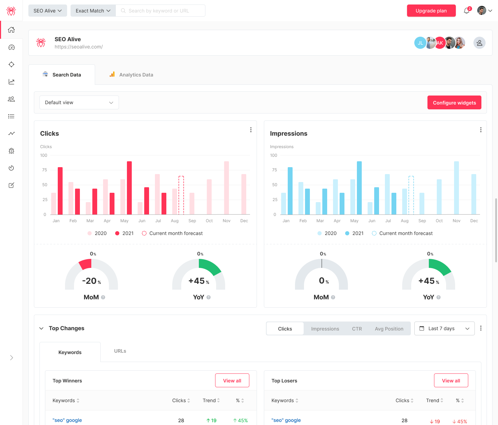Viewport: 498px width, 425px height.
Task: Select the Clicks metric tab
Action: (285, 329)
